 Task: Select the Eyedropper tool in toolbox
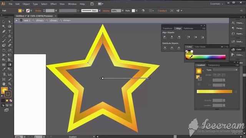(x=4, y=69)
